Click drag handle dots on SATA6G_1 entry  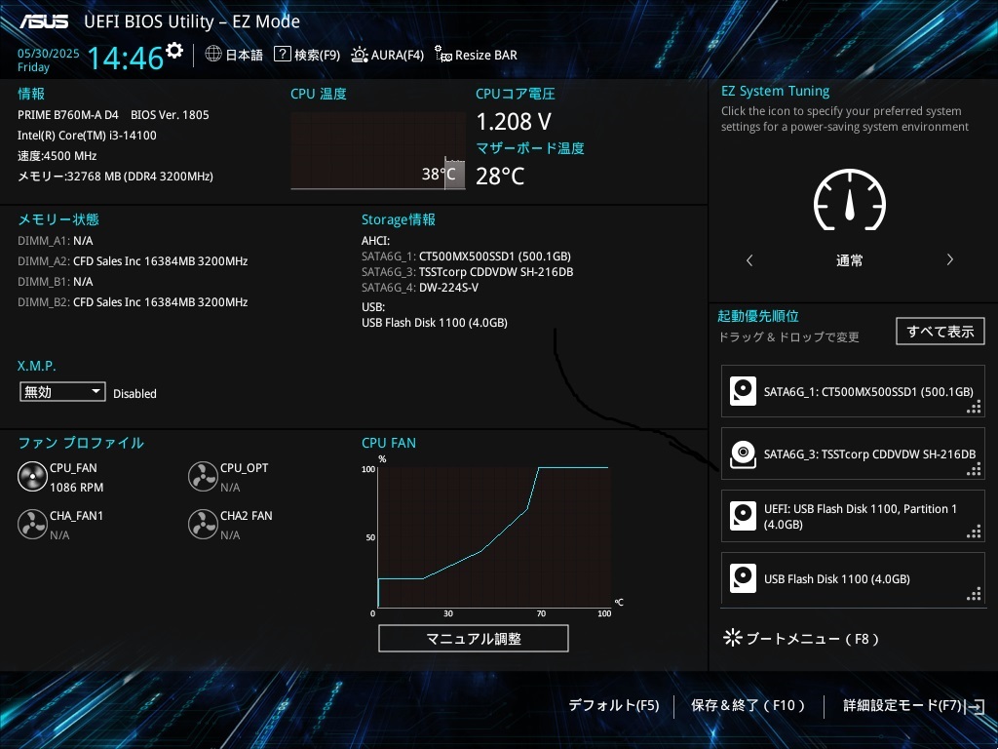[x=974, y=407]
